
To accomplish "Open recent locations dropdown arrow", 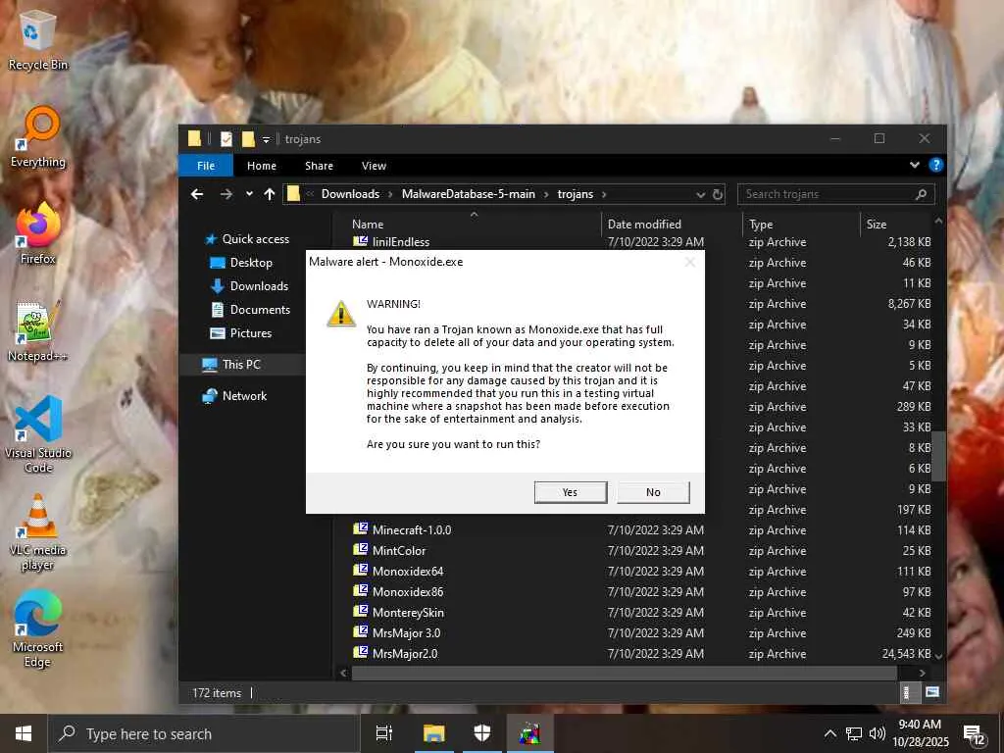I will tap(249, 194).
